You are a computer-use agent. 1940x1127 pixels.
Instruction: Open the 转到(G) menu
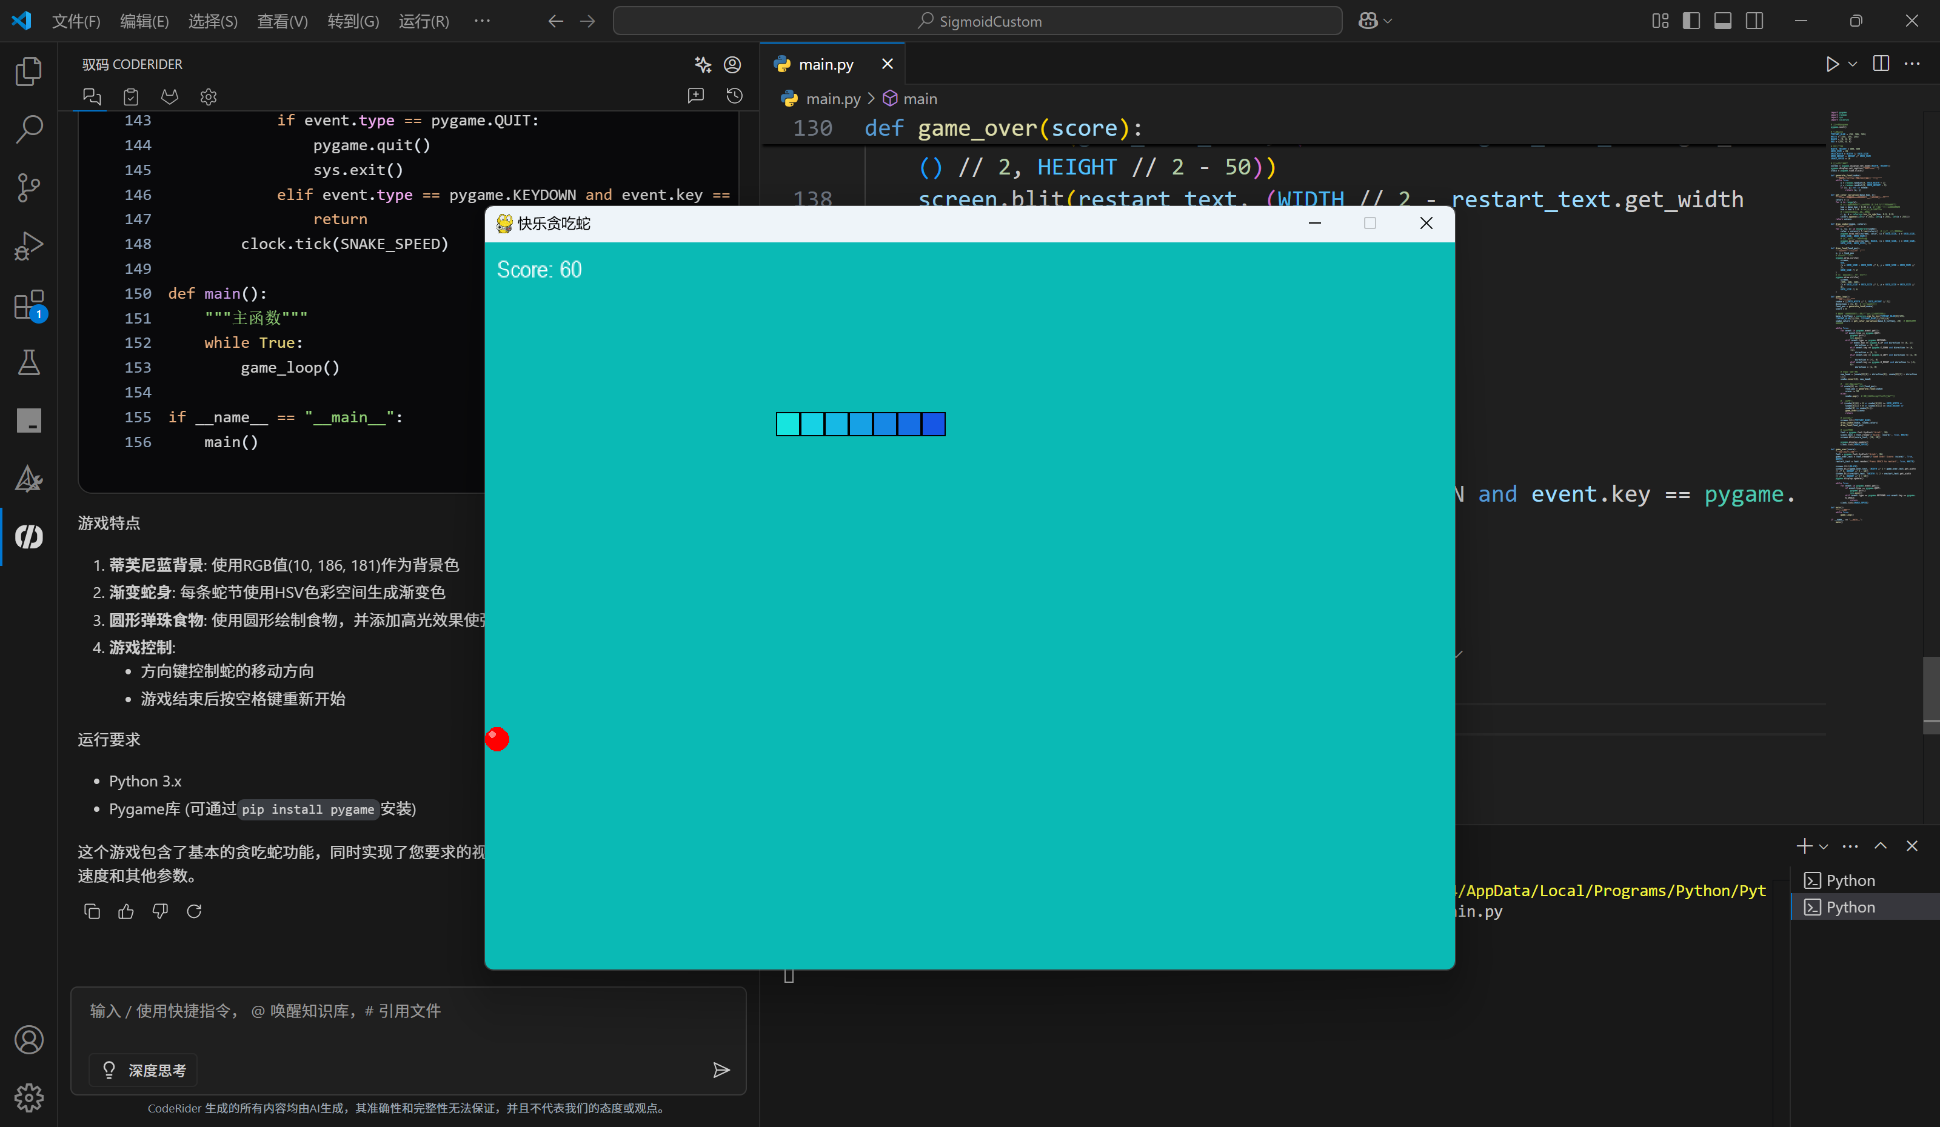[x=353, y=21]
